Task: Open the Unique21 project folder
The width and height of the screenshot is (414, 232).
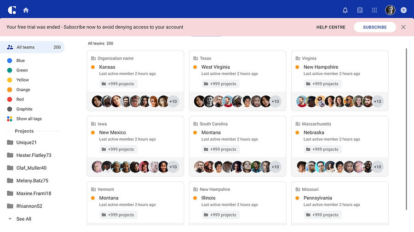Action: pos(26,143)
